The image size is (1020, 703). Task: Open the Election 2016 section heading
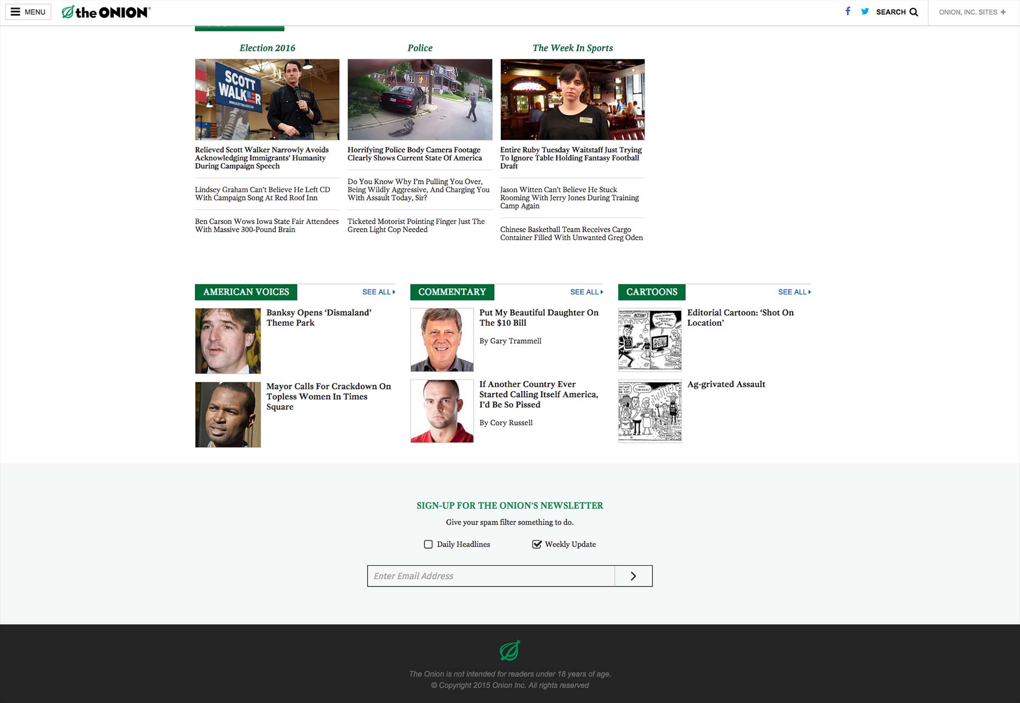[267, 48]
